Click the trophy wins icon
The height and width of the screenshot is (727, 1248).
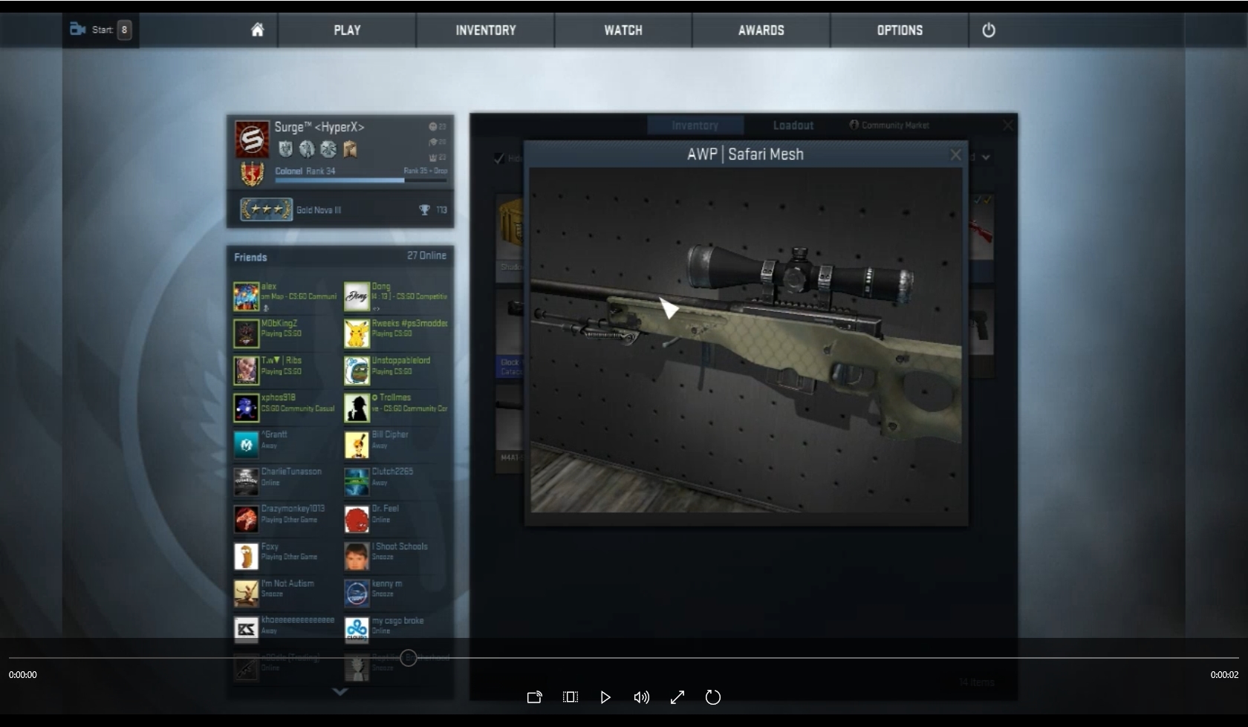425,210
